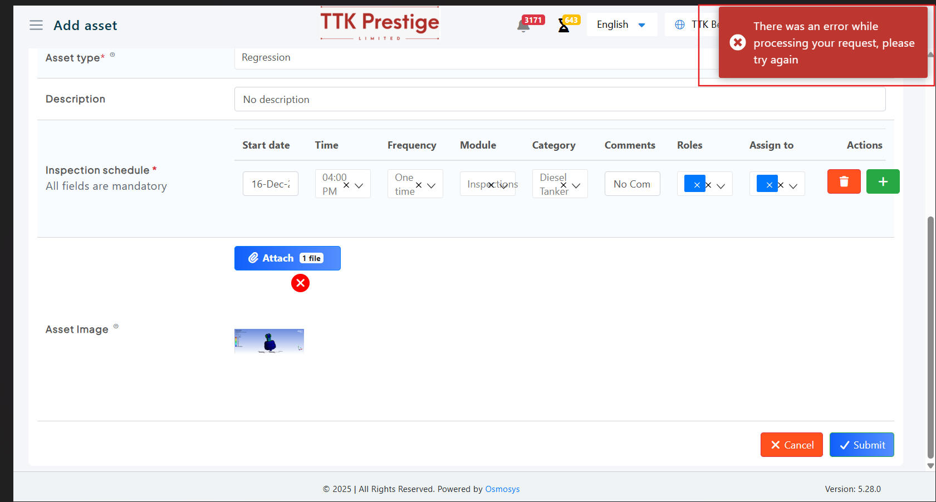Delete the inspection schedule row
Screen dimensions: 936x502
(844, 181)
